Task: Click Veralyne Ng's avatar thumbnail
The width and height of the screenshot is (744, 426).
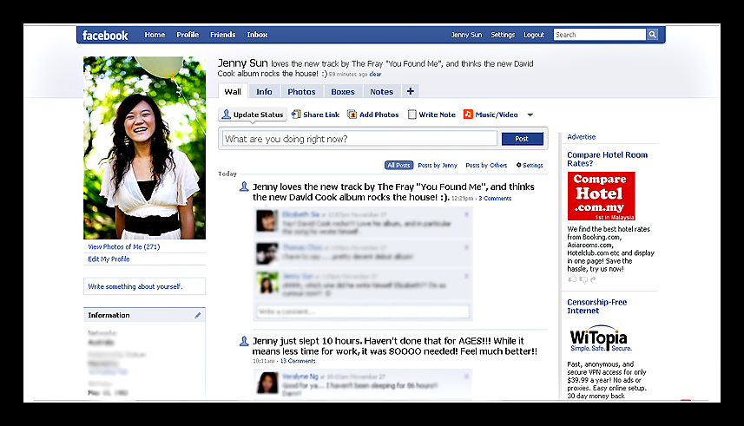Action: (267, 383)
